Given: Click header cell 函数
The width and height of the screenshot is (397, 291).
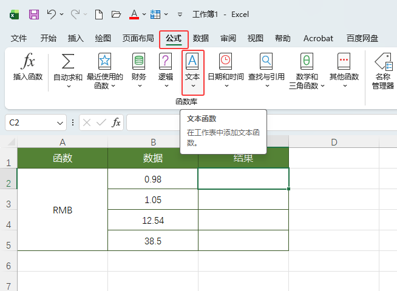Looking at the screenshot, I should coord(63,158).
